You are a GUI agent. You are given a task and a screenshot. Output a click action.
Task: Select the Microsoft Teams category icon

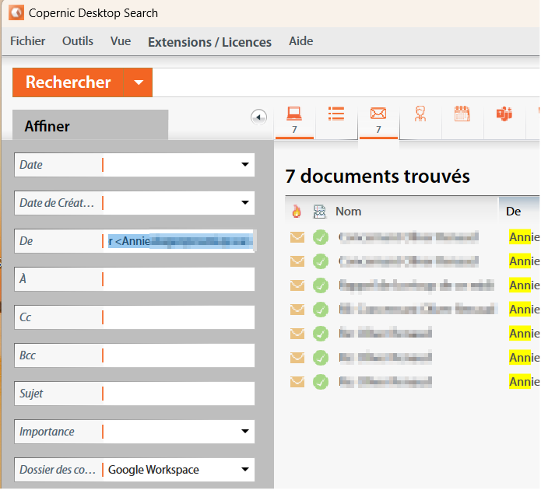click(504, 114)
